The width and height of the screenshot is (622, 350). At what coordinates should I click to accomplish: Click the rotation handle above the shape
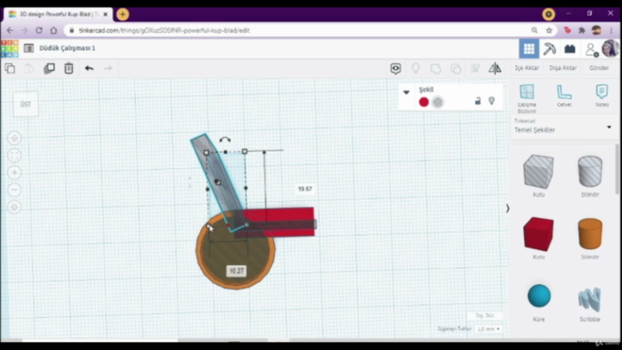click(x=225, y=140)
